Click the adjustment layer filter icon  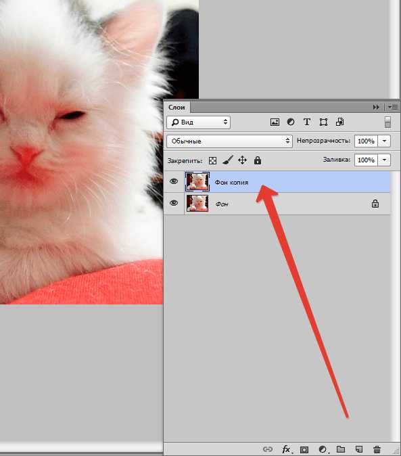(291, 122)
